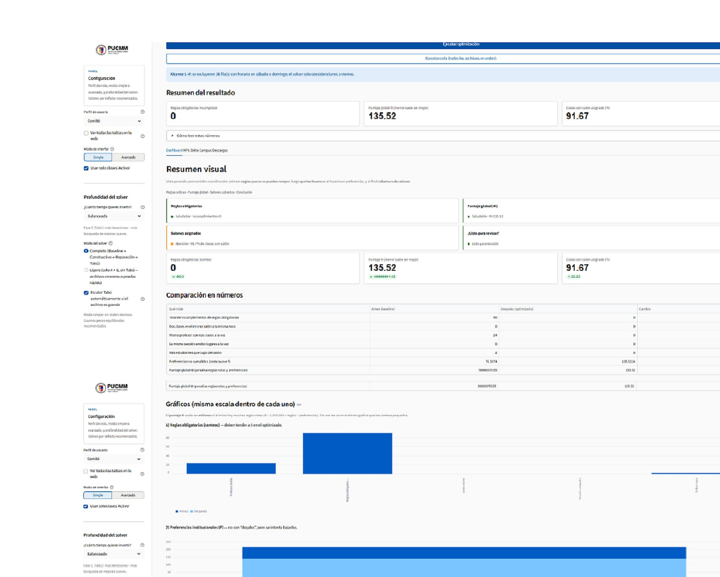This screenshot has height=577, width=720.
Task: Uncheck "Usar solo clases 'Activo'" in upper sidebar
Action: [86, 168]
